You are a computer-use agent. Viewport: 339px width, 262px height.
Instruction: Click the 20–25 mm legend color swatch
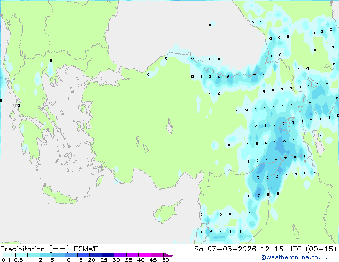(x=95, y=255)
